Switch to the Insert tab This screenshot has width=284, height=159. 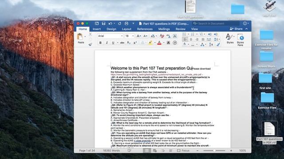click(x=97, y=29)
